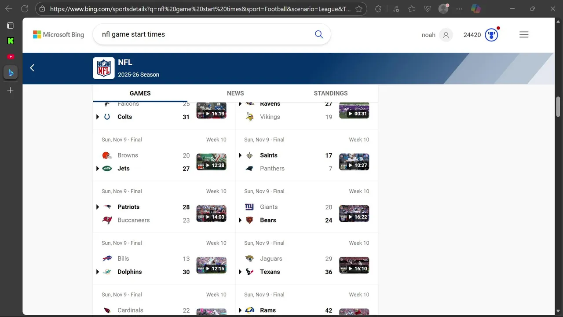Open noah account profile icon
Viewport: 563px width, 317px height.
pos(446,35)
